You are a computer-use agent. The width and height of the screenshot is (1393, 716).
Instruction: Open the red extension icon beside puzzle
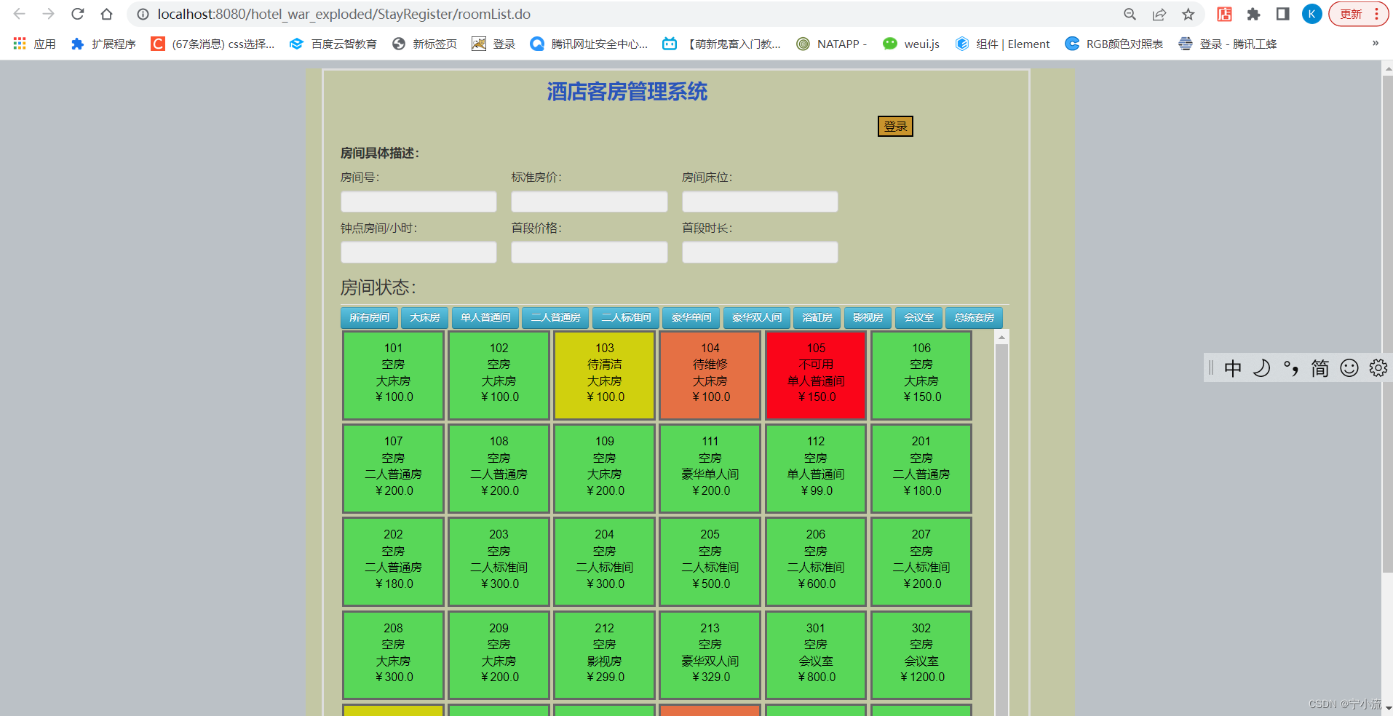[x=1225, y=14]
